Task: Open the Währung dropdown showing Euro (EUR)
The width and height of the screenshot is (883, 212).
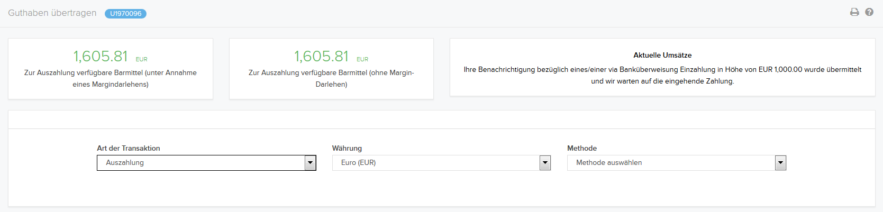Action: 442,163
